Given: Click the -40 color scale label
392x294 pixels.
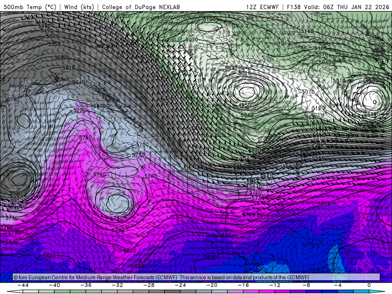Looking at the screenshot, I should click(54, 285).
